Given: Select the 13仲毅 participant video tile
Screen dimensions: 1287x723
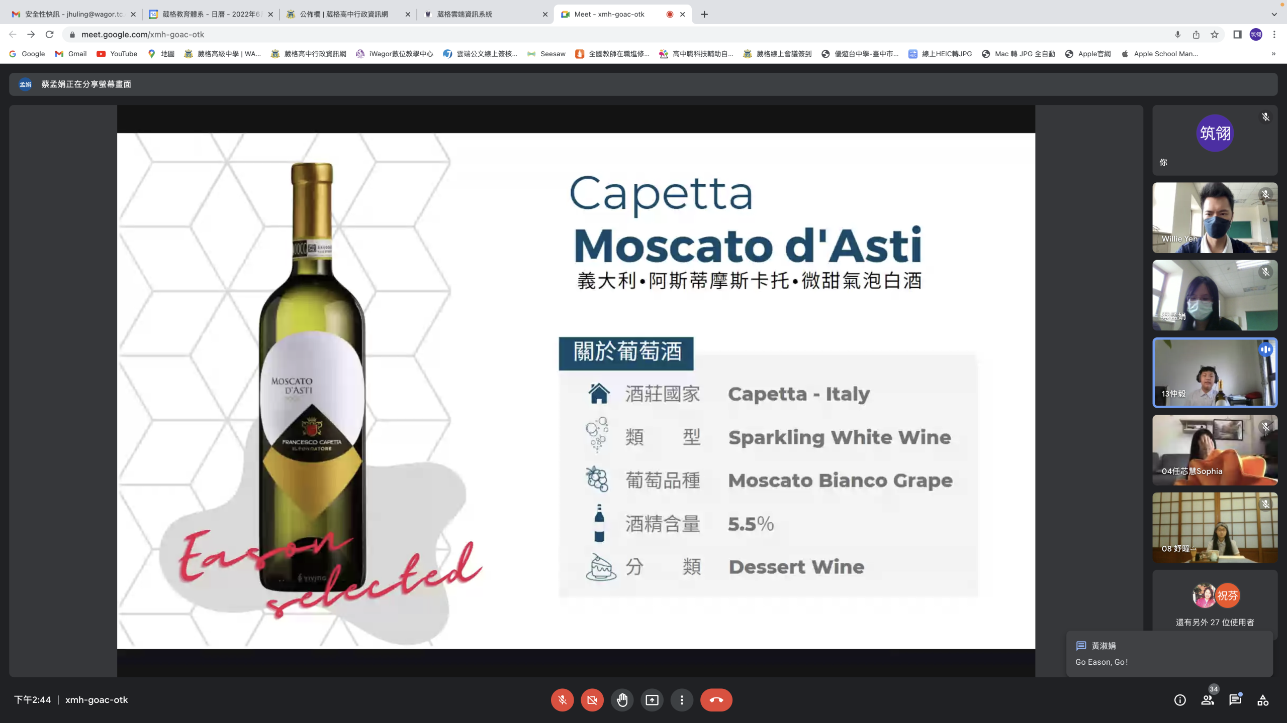Looking at the screenshot, I should click(1215, 373).
